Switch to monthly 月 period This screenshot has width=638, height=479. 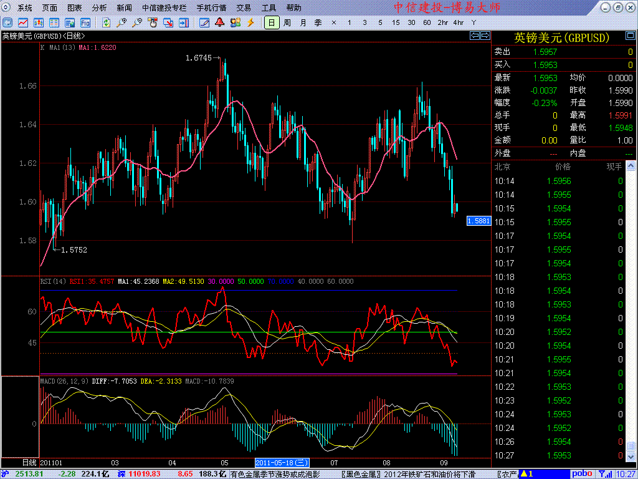(x=303, y=23)
